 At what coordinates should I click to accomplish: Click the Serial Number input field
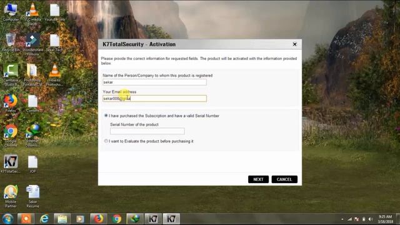(147, 131)
